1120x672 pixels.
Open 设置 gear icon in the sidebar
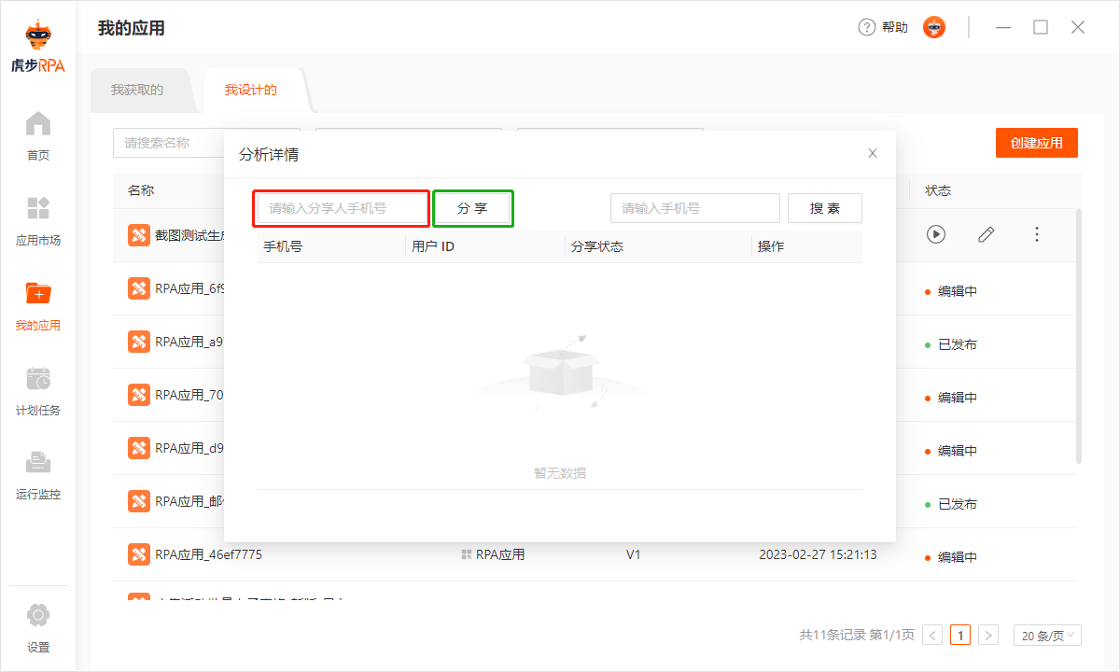point(38,616)
